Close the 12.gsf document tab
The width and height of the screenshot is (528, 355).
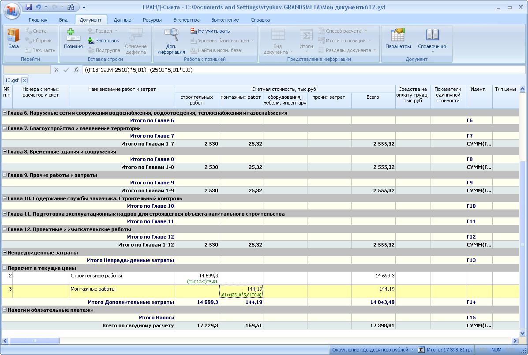24,80
